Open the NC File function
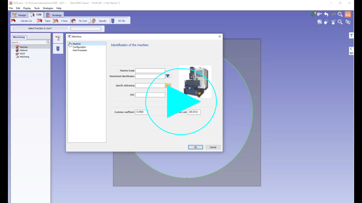Screen dimensions: 362x203 coord(118,21)
